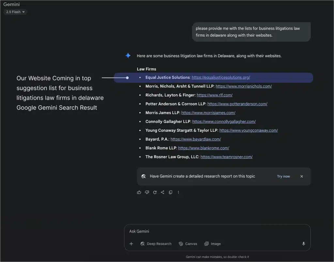Screen dimensions: 334x262
Task: Open the three-dot more options menu
Action: (x=178, y=192)
